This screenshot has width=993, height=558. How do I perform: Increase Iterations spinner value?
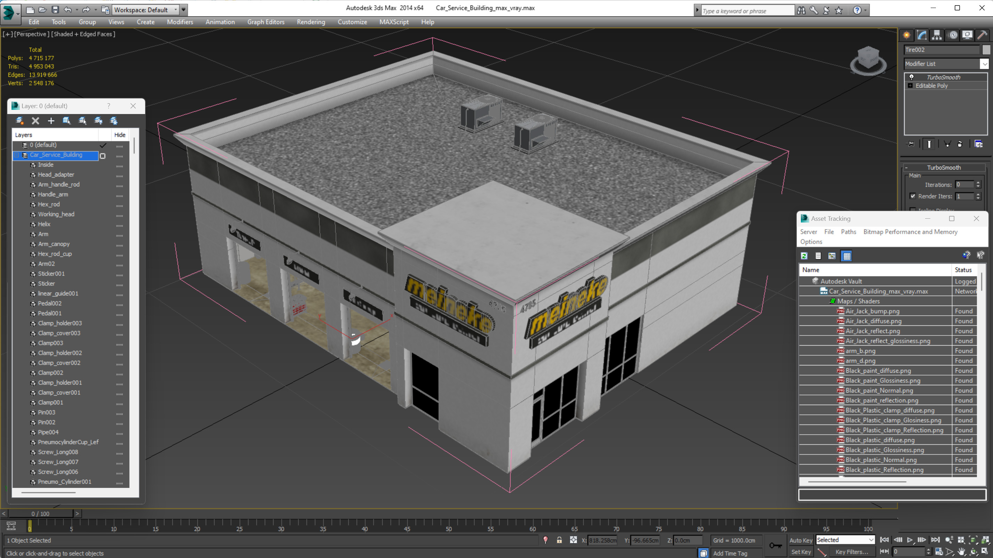point(978,183)
